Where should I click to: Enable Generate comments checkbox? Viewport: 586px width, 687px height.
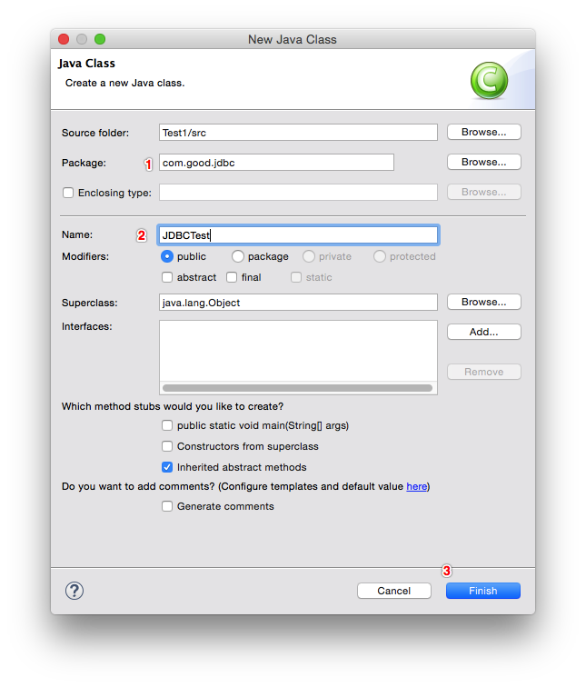click(x=167, y=506)
